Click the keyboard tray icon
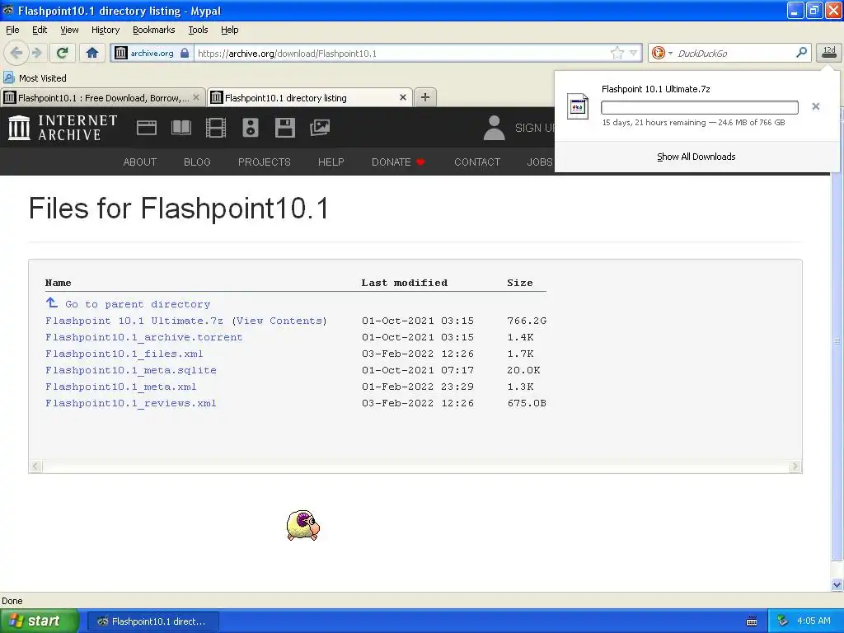The height and width of the screenshot is (633, 844). 752,621
